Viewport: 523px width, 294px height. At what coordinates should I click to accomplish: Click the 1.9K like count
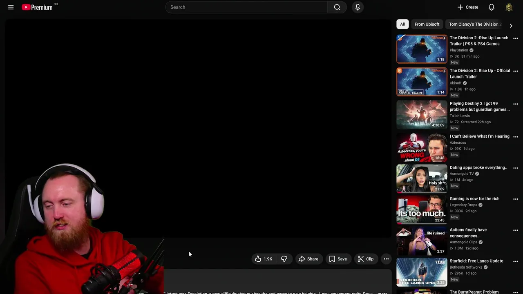pos(268,259)
